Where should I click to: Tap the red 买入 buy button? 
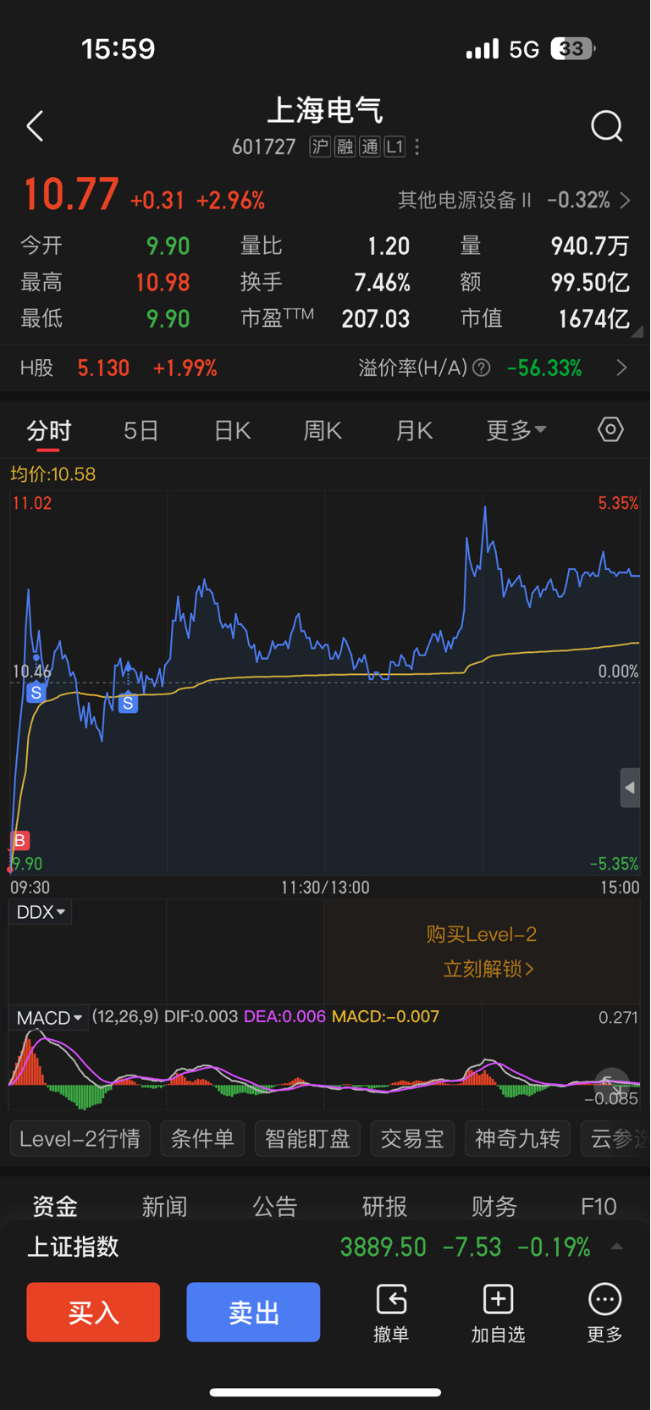click(93, 1312)
